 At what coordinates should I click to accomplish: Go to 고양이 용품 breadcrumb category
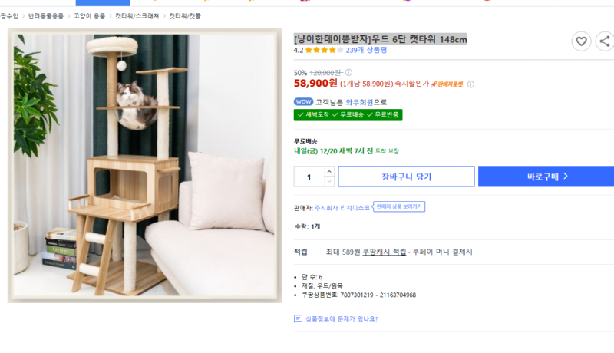(89, 16)
